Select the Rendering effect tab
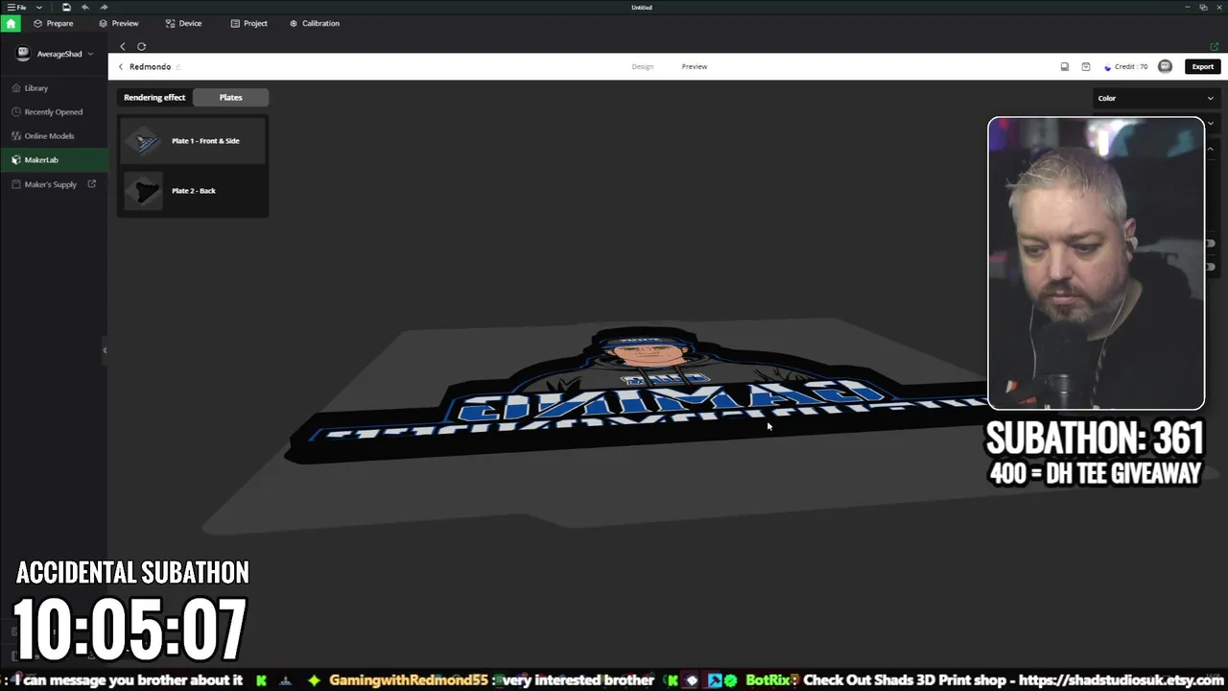1228x691 pixels. [x=154, y=97]
